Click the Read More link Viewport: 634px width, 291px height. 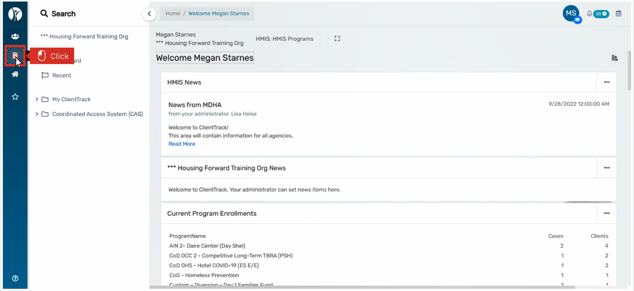pos(182,144)
